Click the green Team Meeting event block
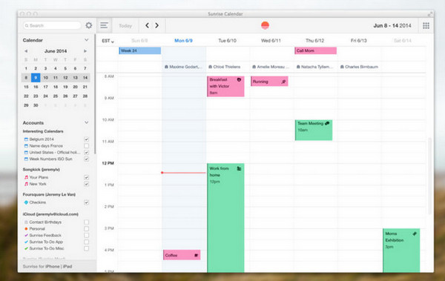The width and height of the screenshot is (445, 281). point(314,130)
